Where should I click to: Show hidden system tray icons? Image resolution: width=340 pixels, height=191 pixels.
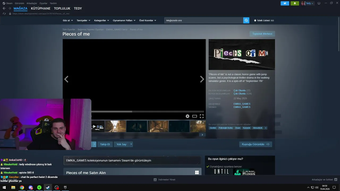click(x=308, y=188)
